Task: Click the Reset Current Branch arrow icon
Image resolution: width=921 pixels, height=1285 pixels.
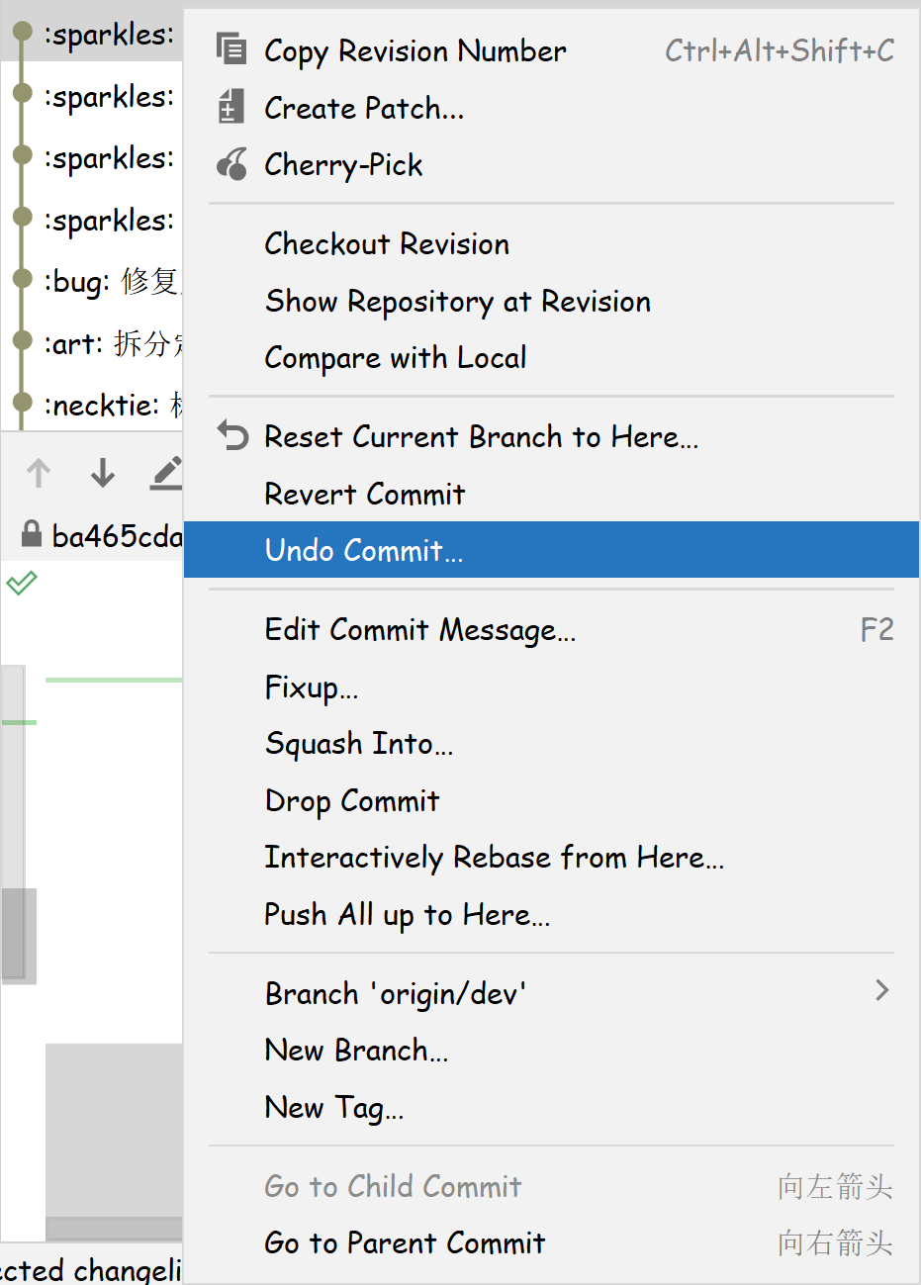Action: (x=232, y=435)
